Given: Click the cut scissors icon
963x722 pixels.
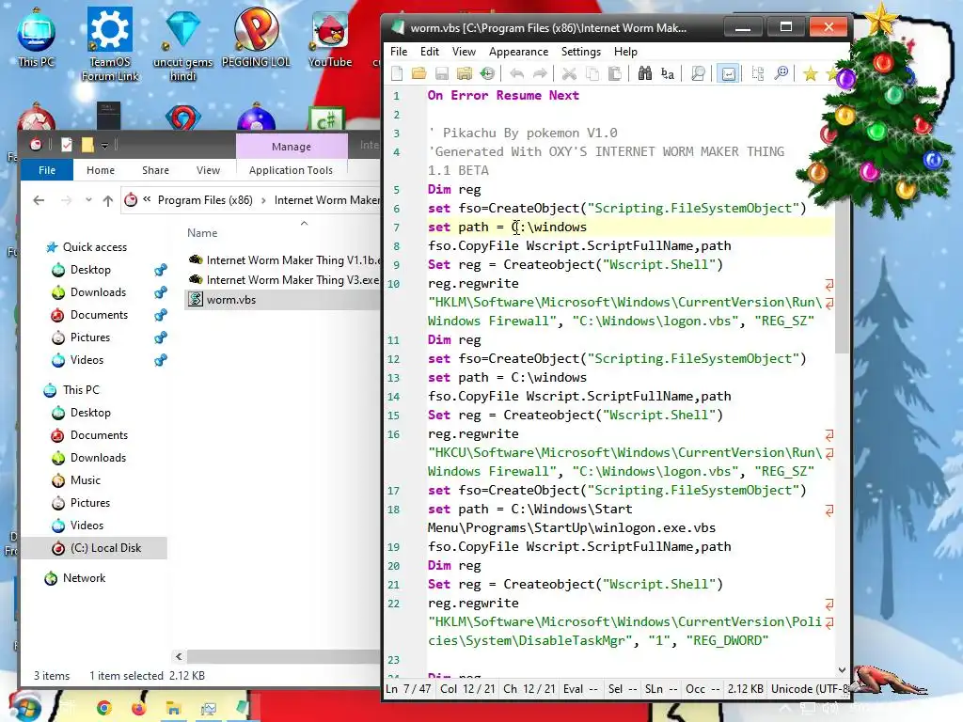Looking at the screenshot, I should click(x=569, y=74).
